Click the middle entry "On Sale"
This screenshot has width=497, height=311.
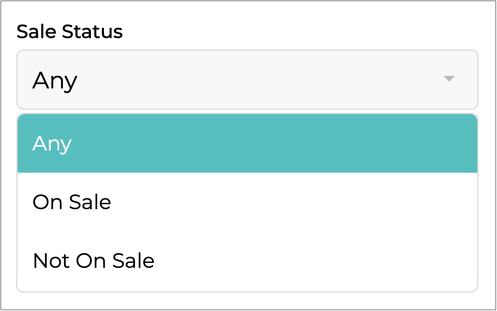247,202
